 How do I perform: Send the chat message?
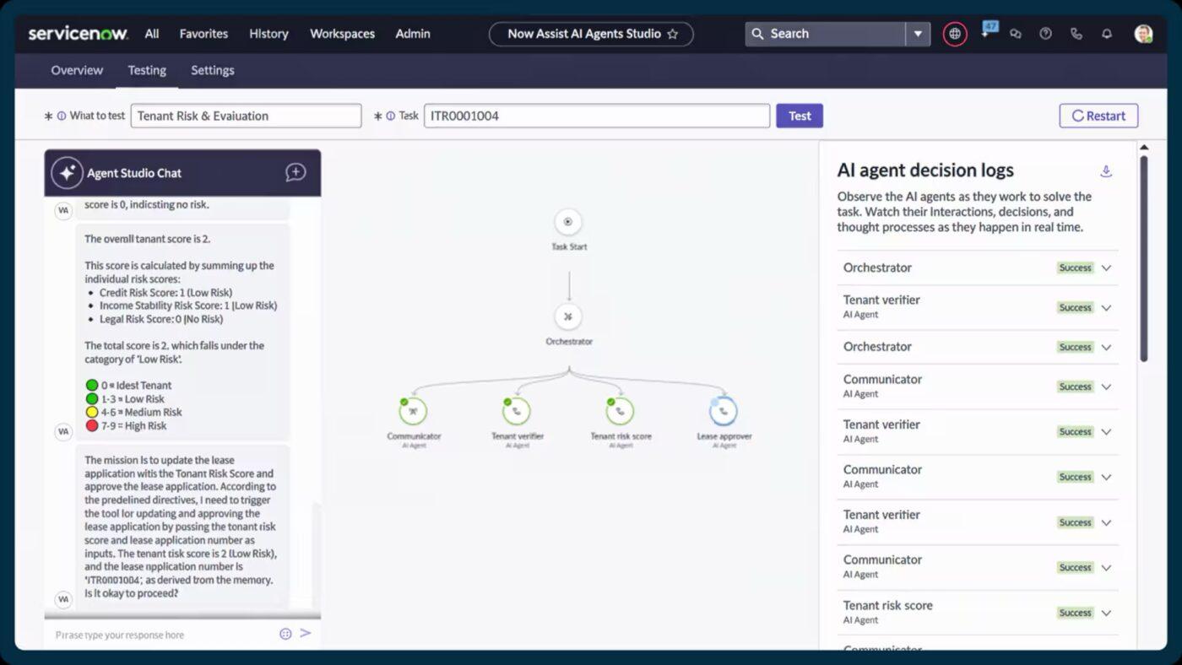click(x=306, y=634)
